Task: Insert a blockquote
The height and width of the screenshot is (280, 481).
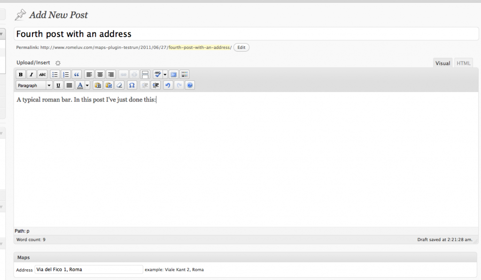Action: click(77, 74)
